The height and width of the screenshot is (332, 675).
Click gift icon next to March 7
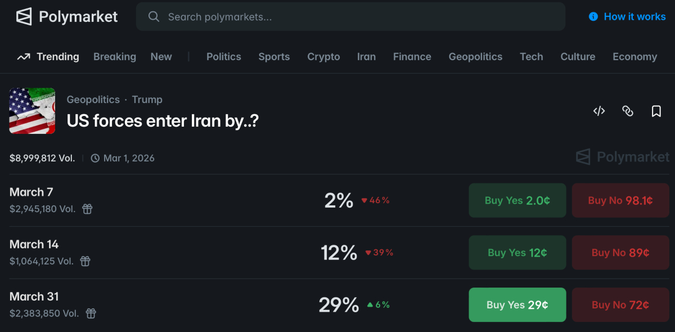[87, 209]
